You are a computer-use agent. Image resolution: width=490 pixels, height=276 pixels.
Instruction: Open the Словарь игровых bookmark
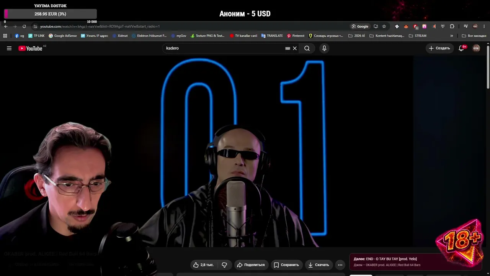326,36
